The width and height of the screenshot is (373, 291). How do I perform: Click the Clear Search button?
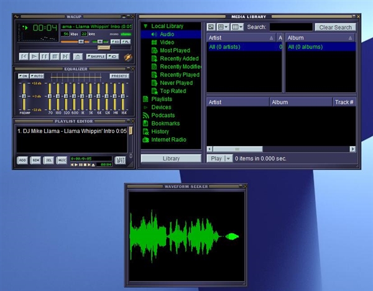[336, 27]
